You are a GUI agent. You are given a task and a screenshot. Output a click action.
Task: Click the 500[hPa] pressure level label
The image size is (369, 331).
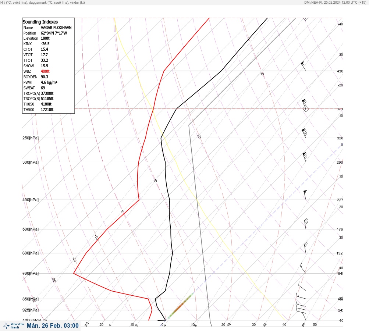tap(31, 229)
